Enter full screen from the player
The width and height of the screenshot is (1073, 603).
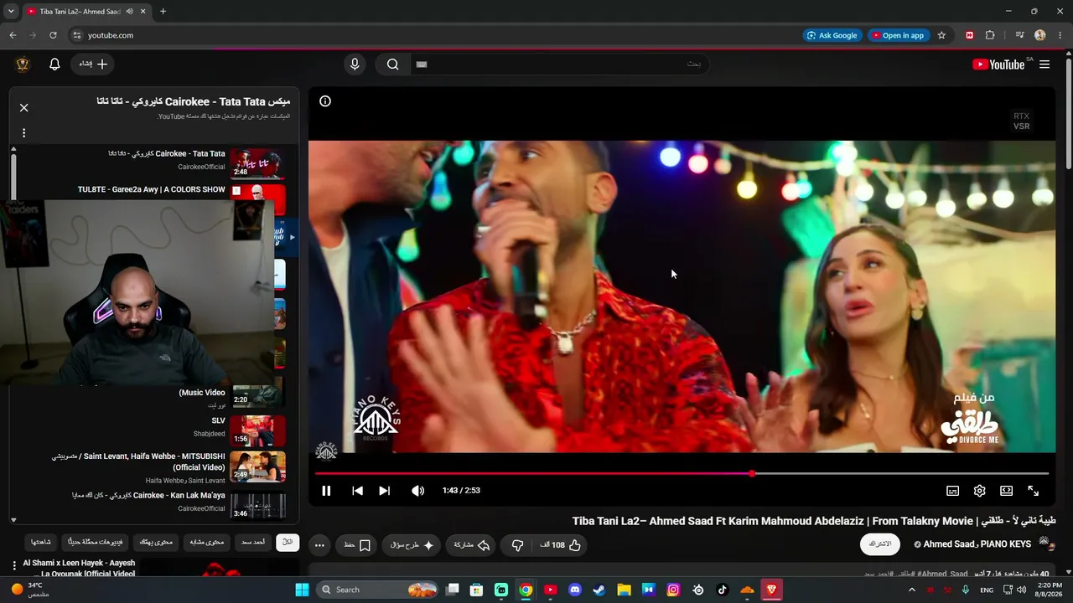tap(1033, 491)
